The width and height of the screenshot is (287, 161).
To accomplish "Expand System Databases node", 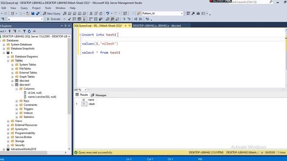I will pyautogui.click(x=4, y=45).
